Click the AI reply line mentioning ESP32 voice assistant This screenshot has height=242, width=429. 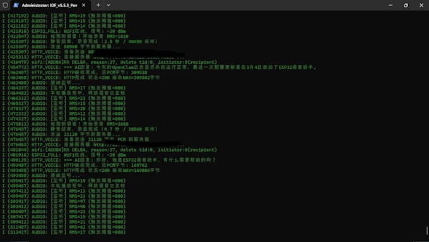(x=109, y=160)
